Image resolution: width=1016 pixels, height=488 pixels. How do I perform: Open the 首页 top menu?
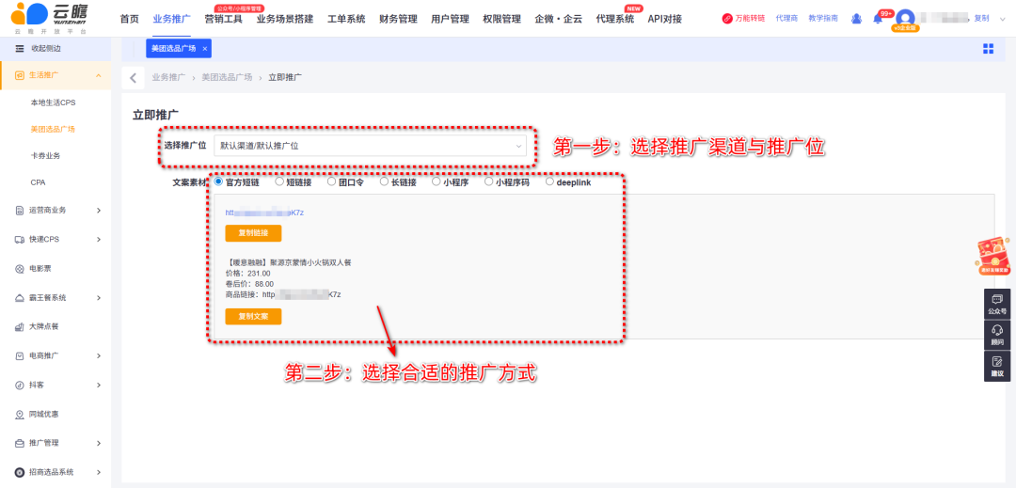tap(130, 19)
